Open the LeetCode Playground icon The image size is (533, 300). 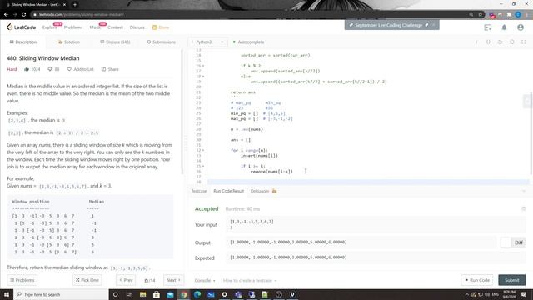click(488, 27)
